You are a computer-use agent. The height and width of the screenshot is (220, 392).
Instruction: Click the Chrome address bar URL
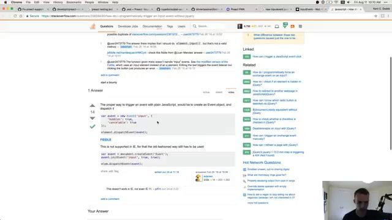click(118, 16)
